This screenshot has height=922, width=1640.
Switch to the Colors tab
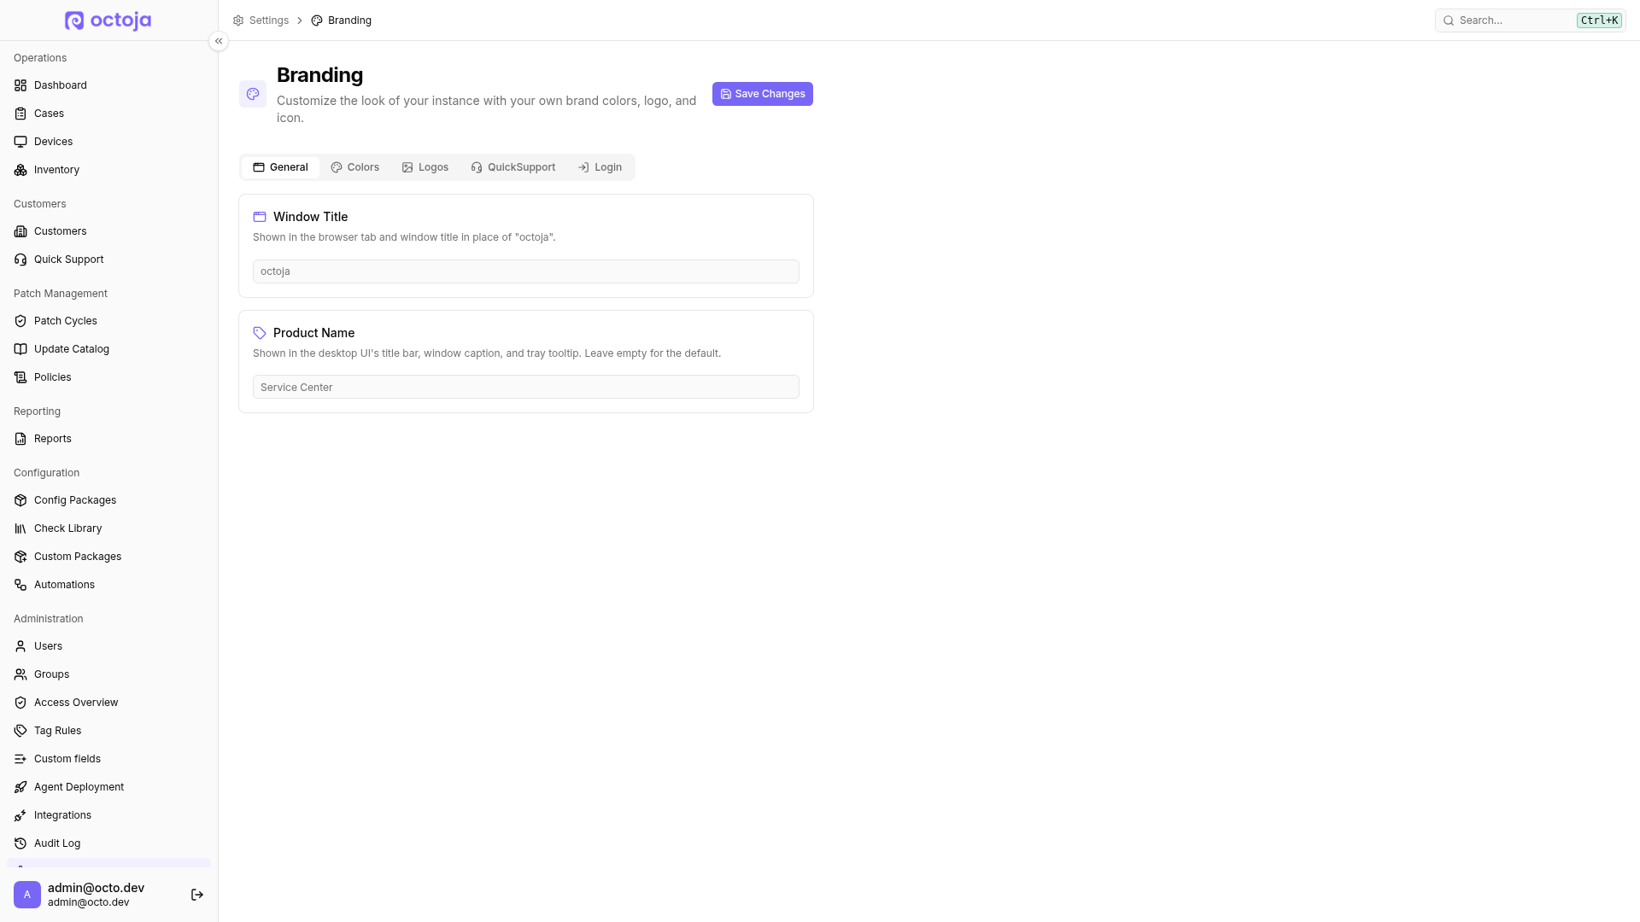click(x=355, y=167)
